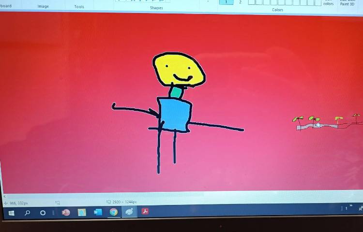Open the Paint app icon in taskbar
This screenshot has height=232, width=363.
[129, 212]
